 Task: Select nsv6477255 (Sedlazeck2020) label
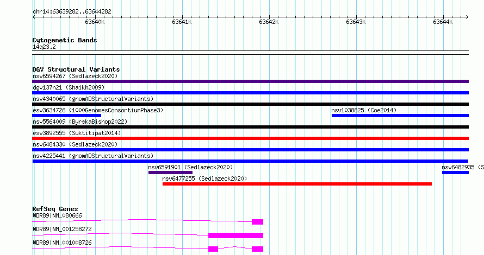tap(204, 178)
